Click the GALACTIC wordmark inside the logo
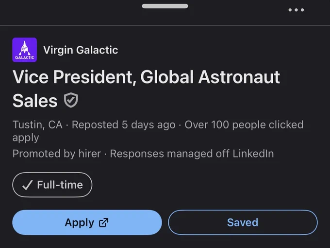 [25, 57]
